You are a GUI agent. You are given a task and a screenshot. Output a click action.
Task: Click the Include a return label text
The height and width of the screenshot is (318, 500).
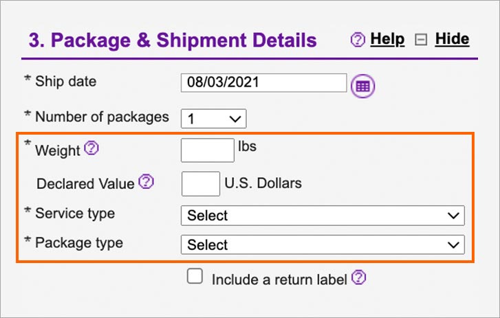tap(279, 280)
